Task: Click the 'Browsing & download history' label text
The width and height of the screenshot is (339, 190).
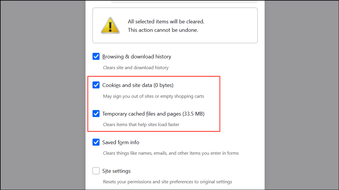Action: 136,57
